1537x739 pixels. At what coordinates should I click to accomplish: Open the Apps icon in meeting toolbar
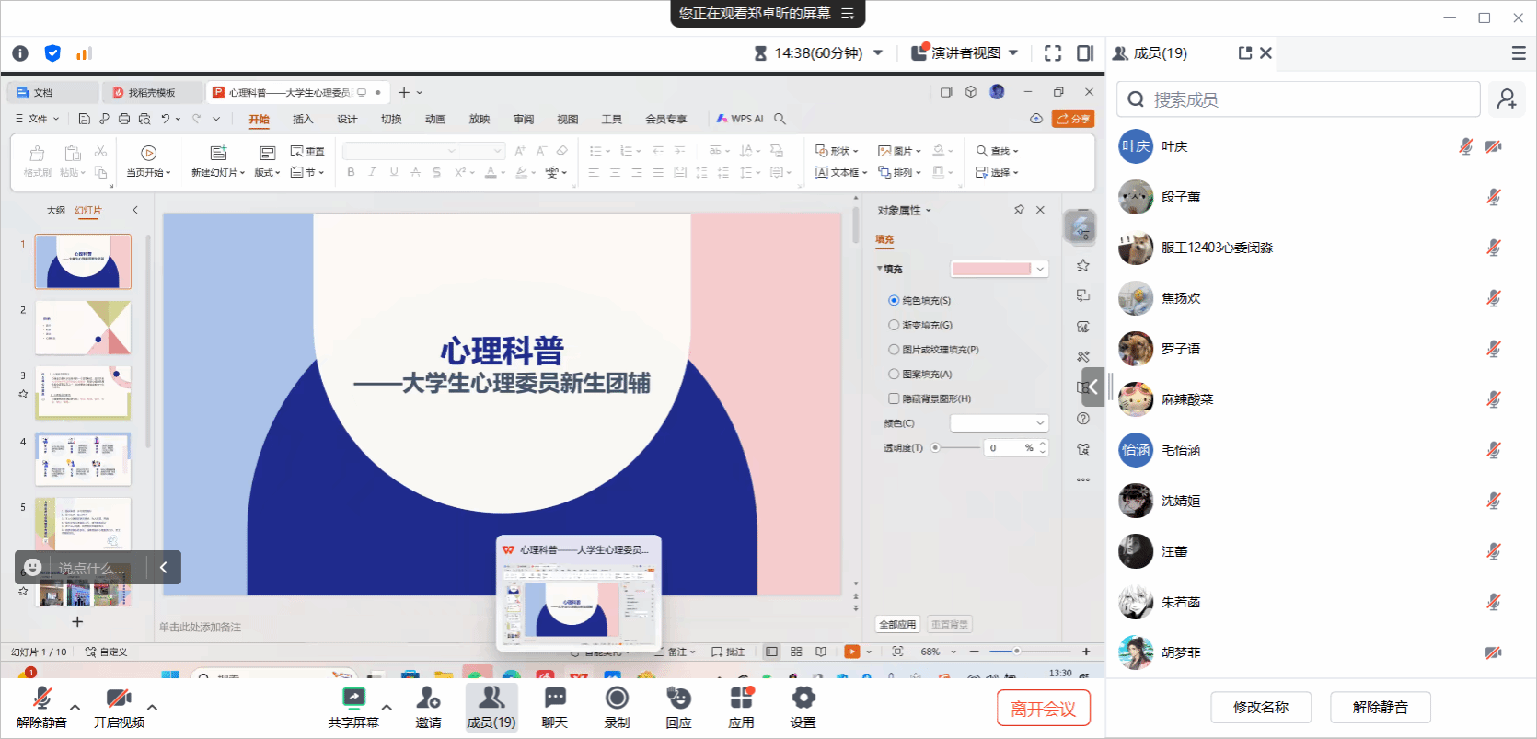point(741,699)
